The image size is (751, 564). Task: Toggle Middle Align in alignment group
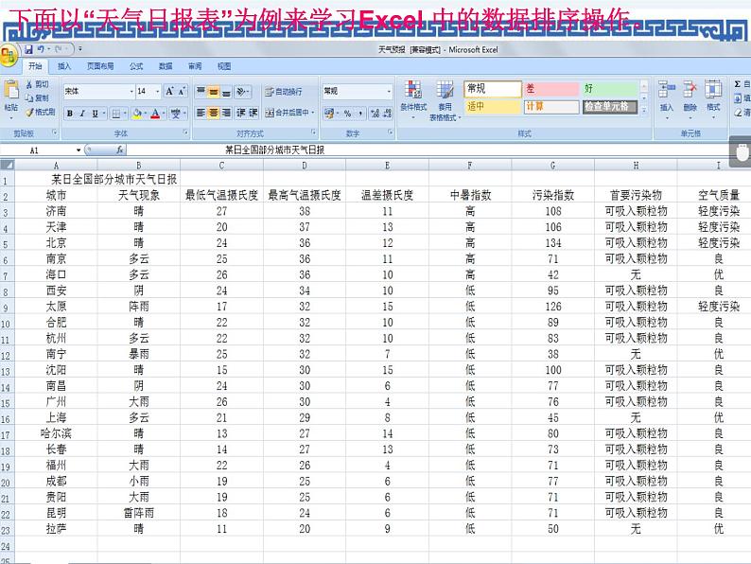pos(214,91)
